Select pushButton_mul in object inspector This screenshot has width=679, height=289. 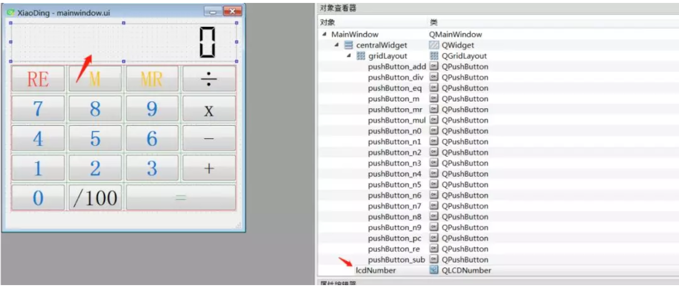[397, 120]
